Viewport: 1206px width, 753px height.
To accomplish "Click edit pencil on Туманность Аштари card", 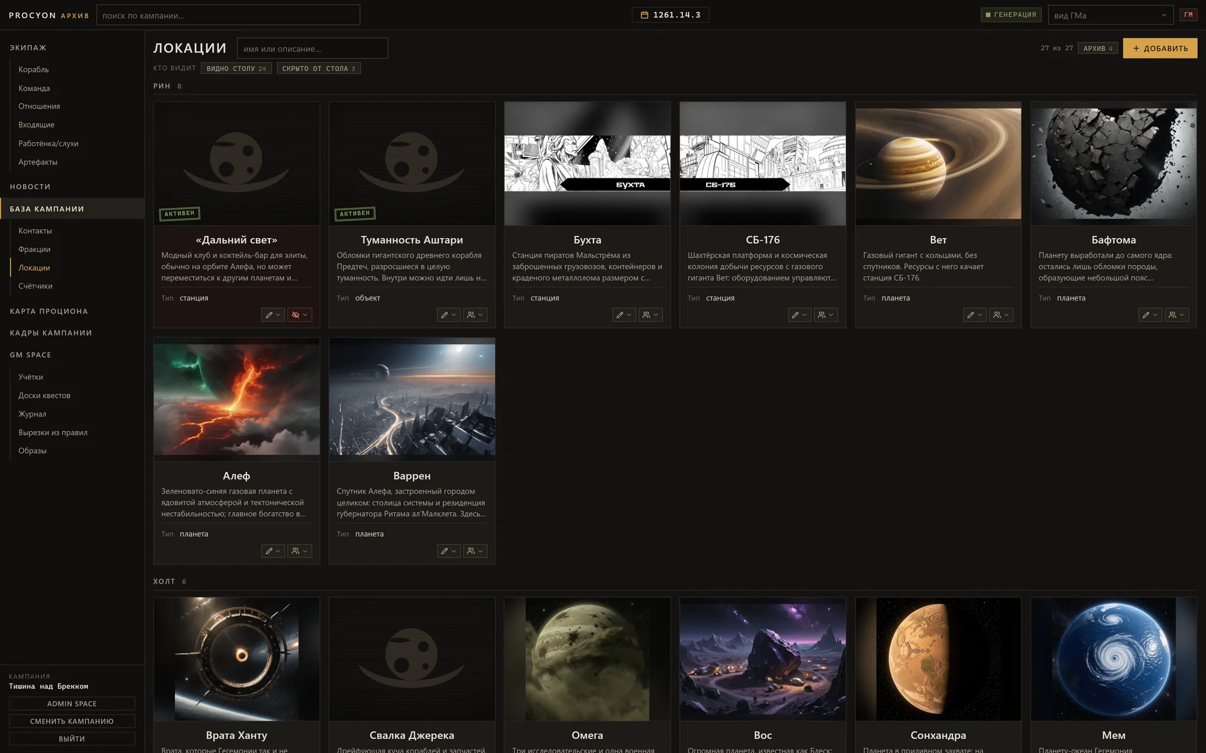I will 449,315.
